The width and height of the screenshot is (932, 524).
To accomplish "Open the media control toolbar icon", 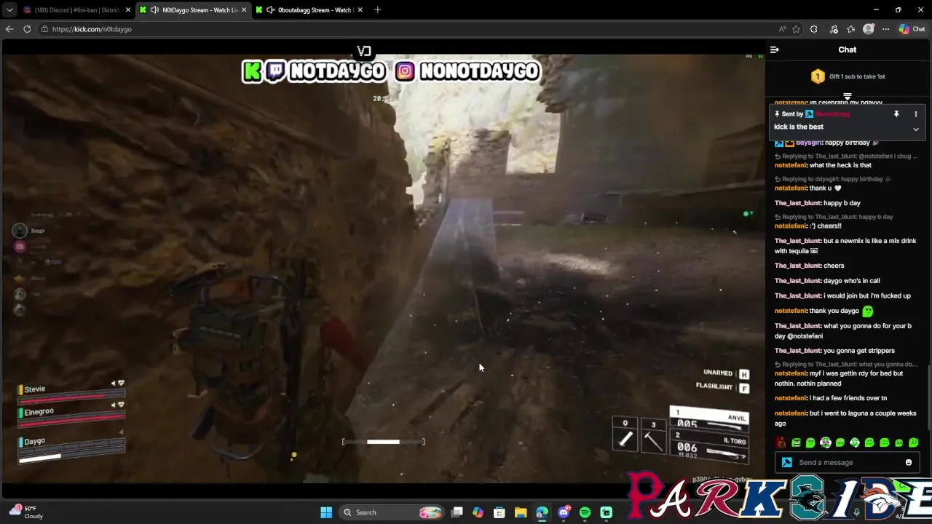I will pos(834,29).
